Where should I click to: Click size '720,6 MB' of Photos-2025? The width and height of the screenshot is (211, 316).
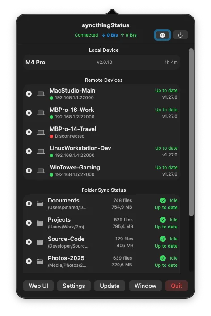point(122,265)
